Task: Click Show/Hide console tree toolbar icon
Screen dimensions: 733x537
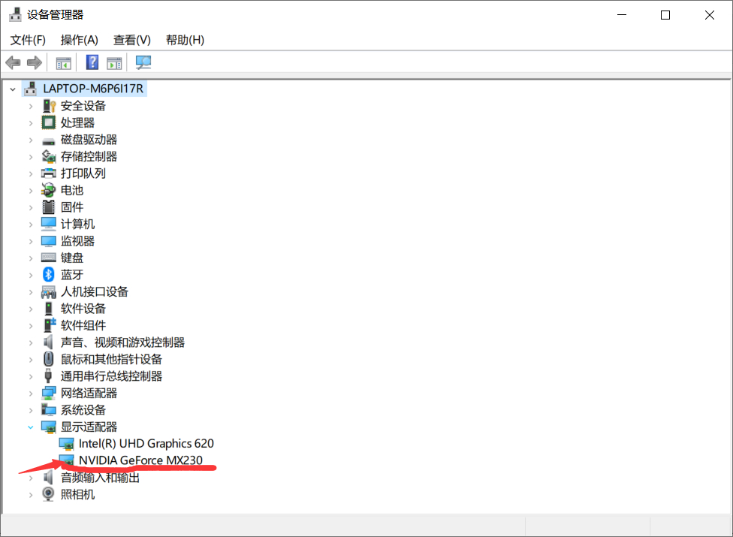Action: [64, 62]
